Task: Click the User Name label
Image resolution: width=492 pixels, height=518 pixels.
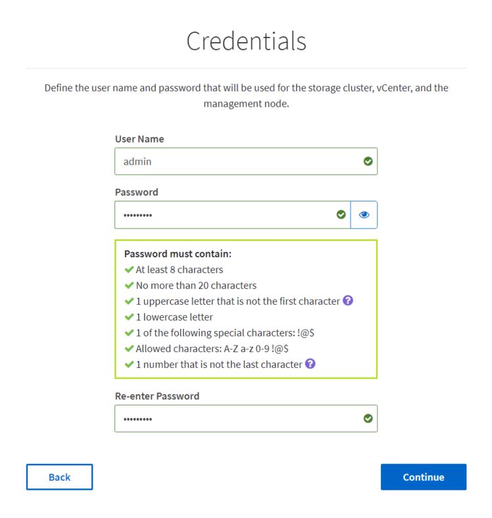Action: [139, 139]
